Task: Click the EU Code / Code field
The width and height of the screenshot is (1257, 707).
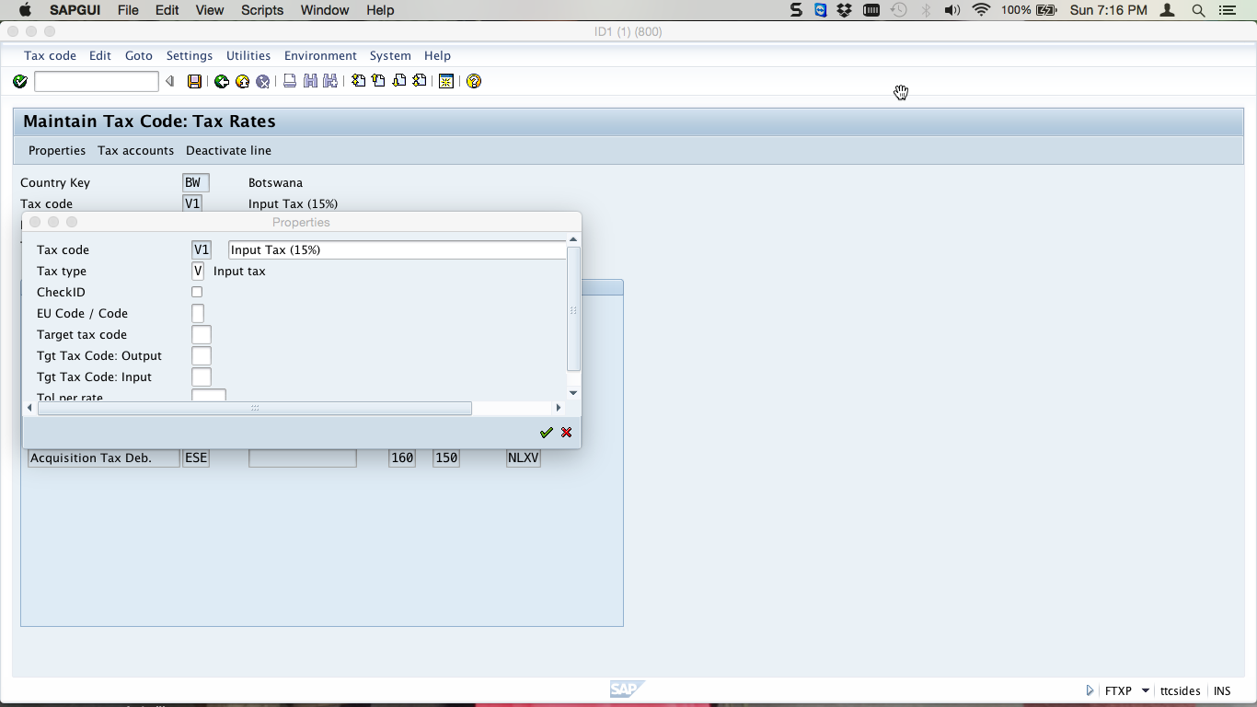Action: pyautogui.click(x=198, y=313)
